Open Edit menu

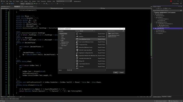pos(7,1)
